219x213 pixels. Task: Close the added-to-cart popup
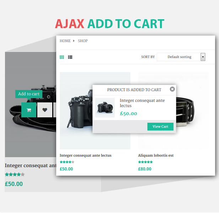172,89
